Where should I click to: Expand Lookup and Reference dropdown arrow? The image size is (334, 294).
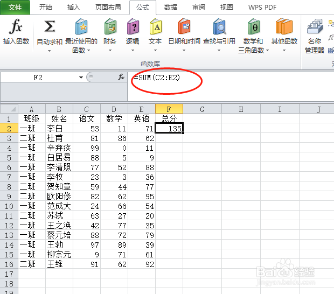pyautogui.click(x=219, y=51)
